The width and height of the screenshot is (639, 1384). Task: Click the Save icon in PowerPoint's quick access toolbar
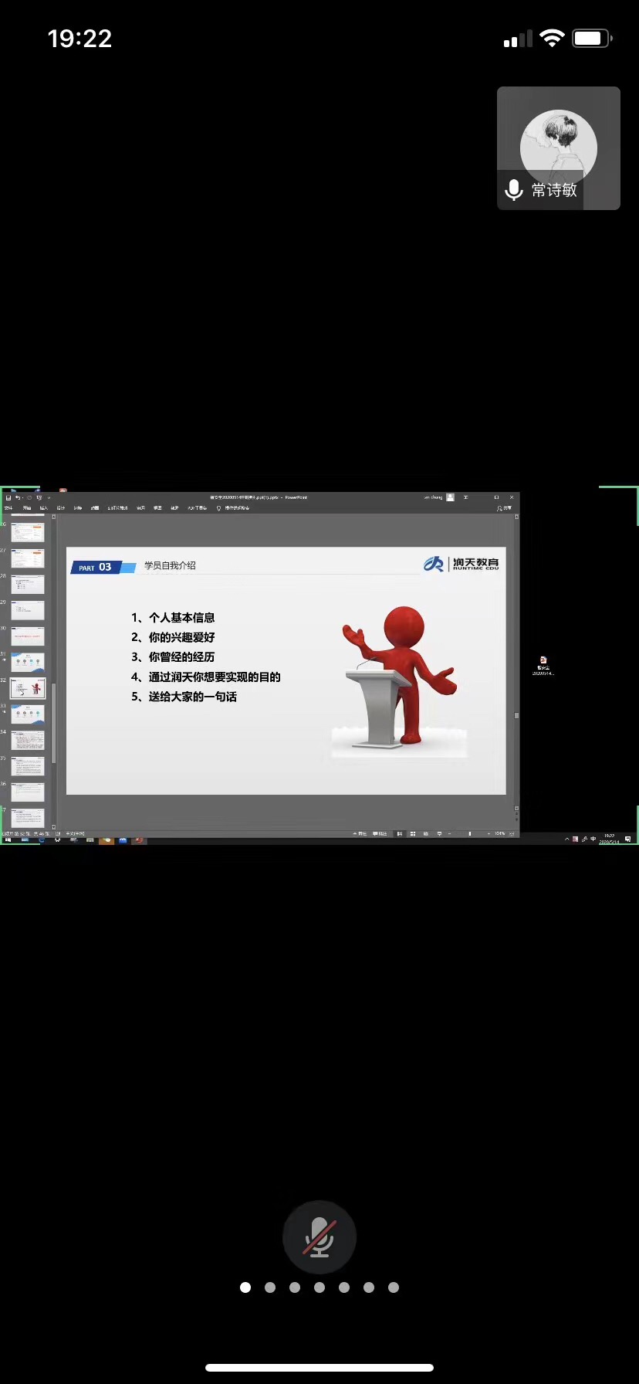click(8, 498)
